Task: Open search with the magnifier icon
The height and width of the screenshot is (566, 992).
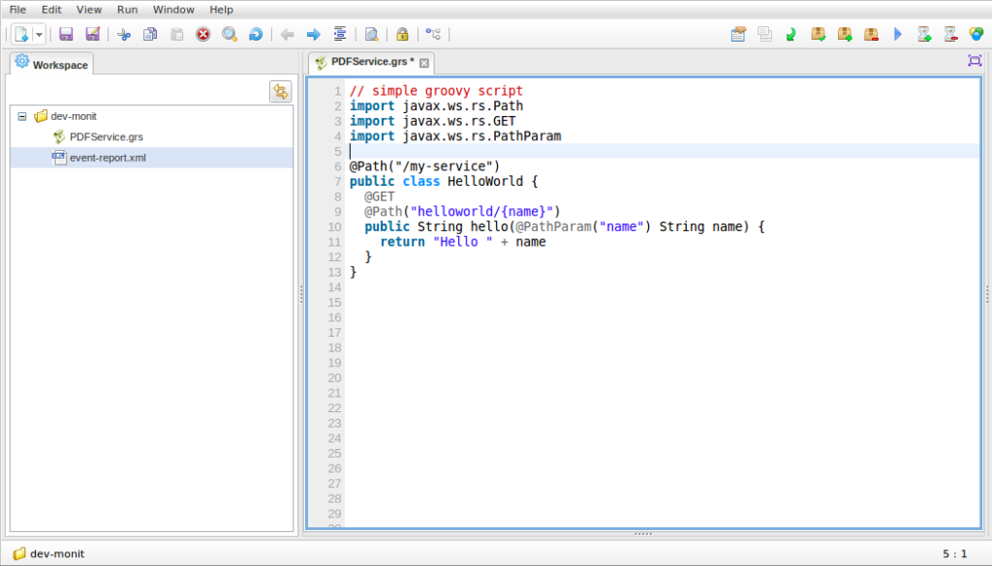Action: [x=230, y=33]
